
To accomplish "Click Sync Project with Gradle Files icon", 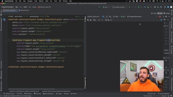I will [155, 7].
